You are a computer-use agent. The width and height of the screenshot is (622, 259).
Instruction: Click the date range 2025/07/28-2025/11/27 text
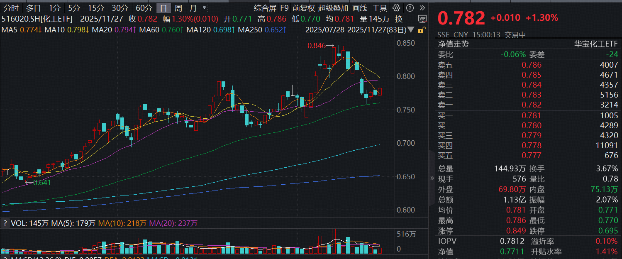(x=356, y=30)
